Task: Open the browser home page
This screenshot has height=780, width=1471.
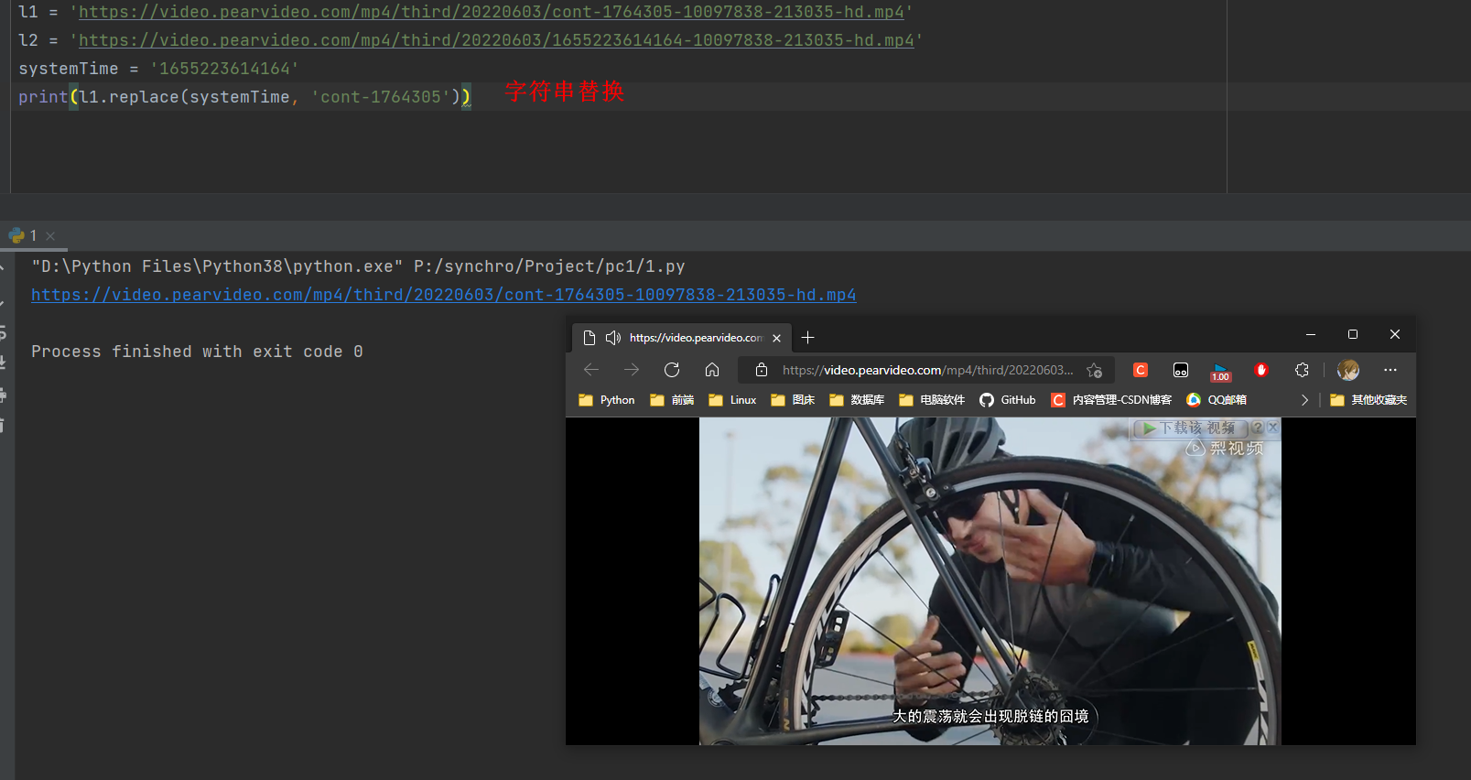Action: coord(712,370)
